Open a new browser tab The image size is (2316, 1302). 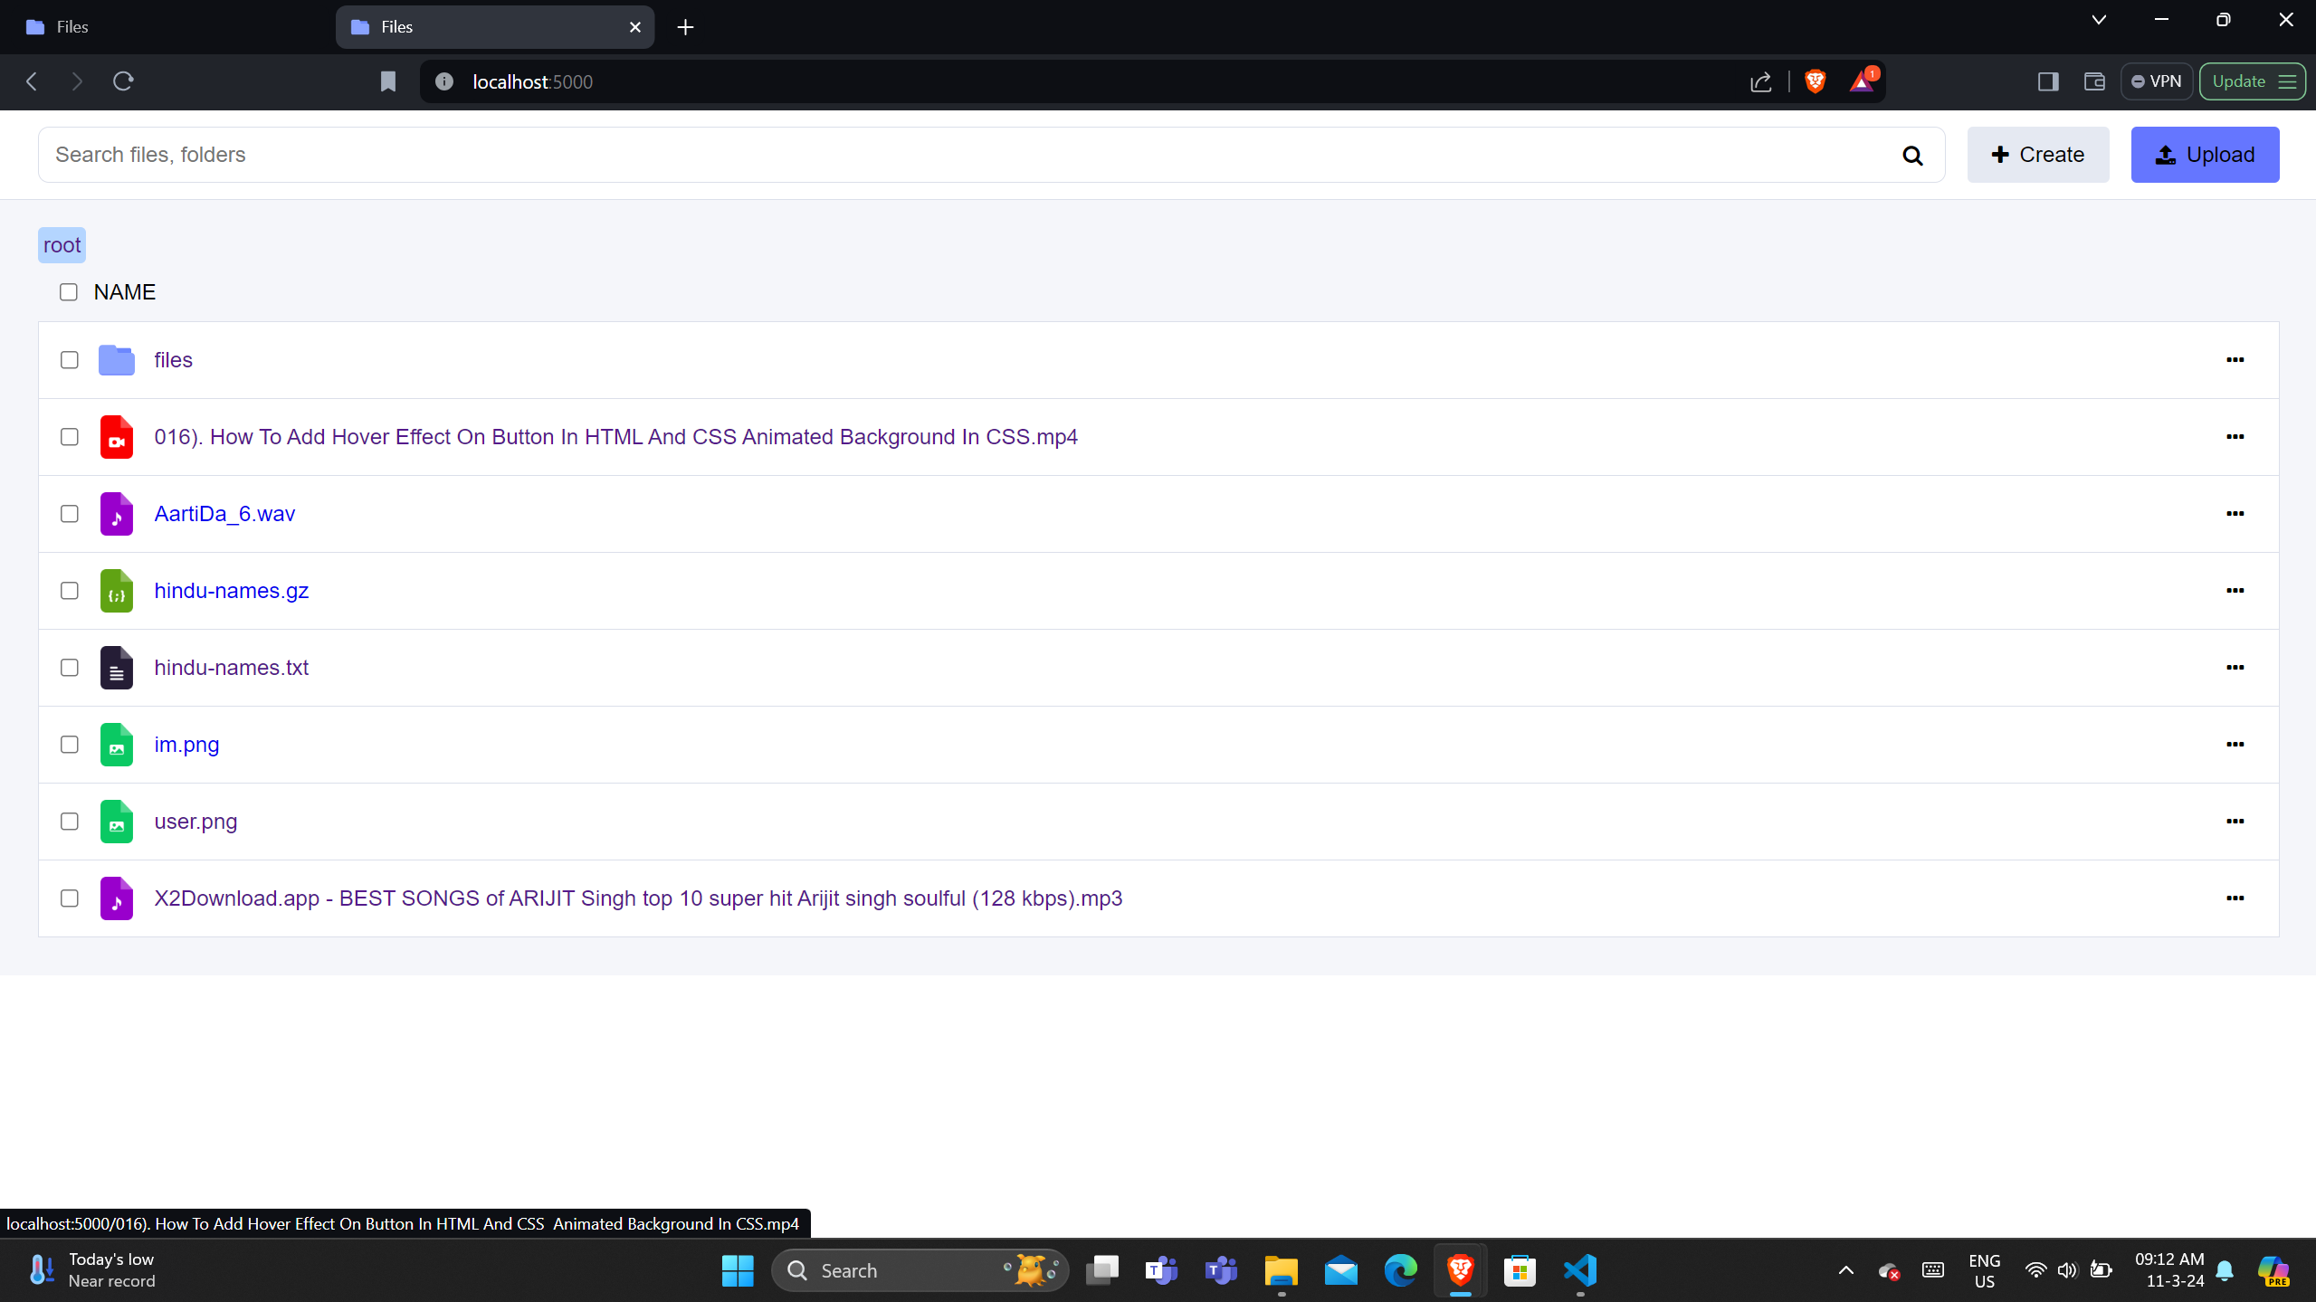[x=685, y=27]
